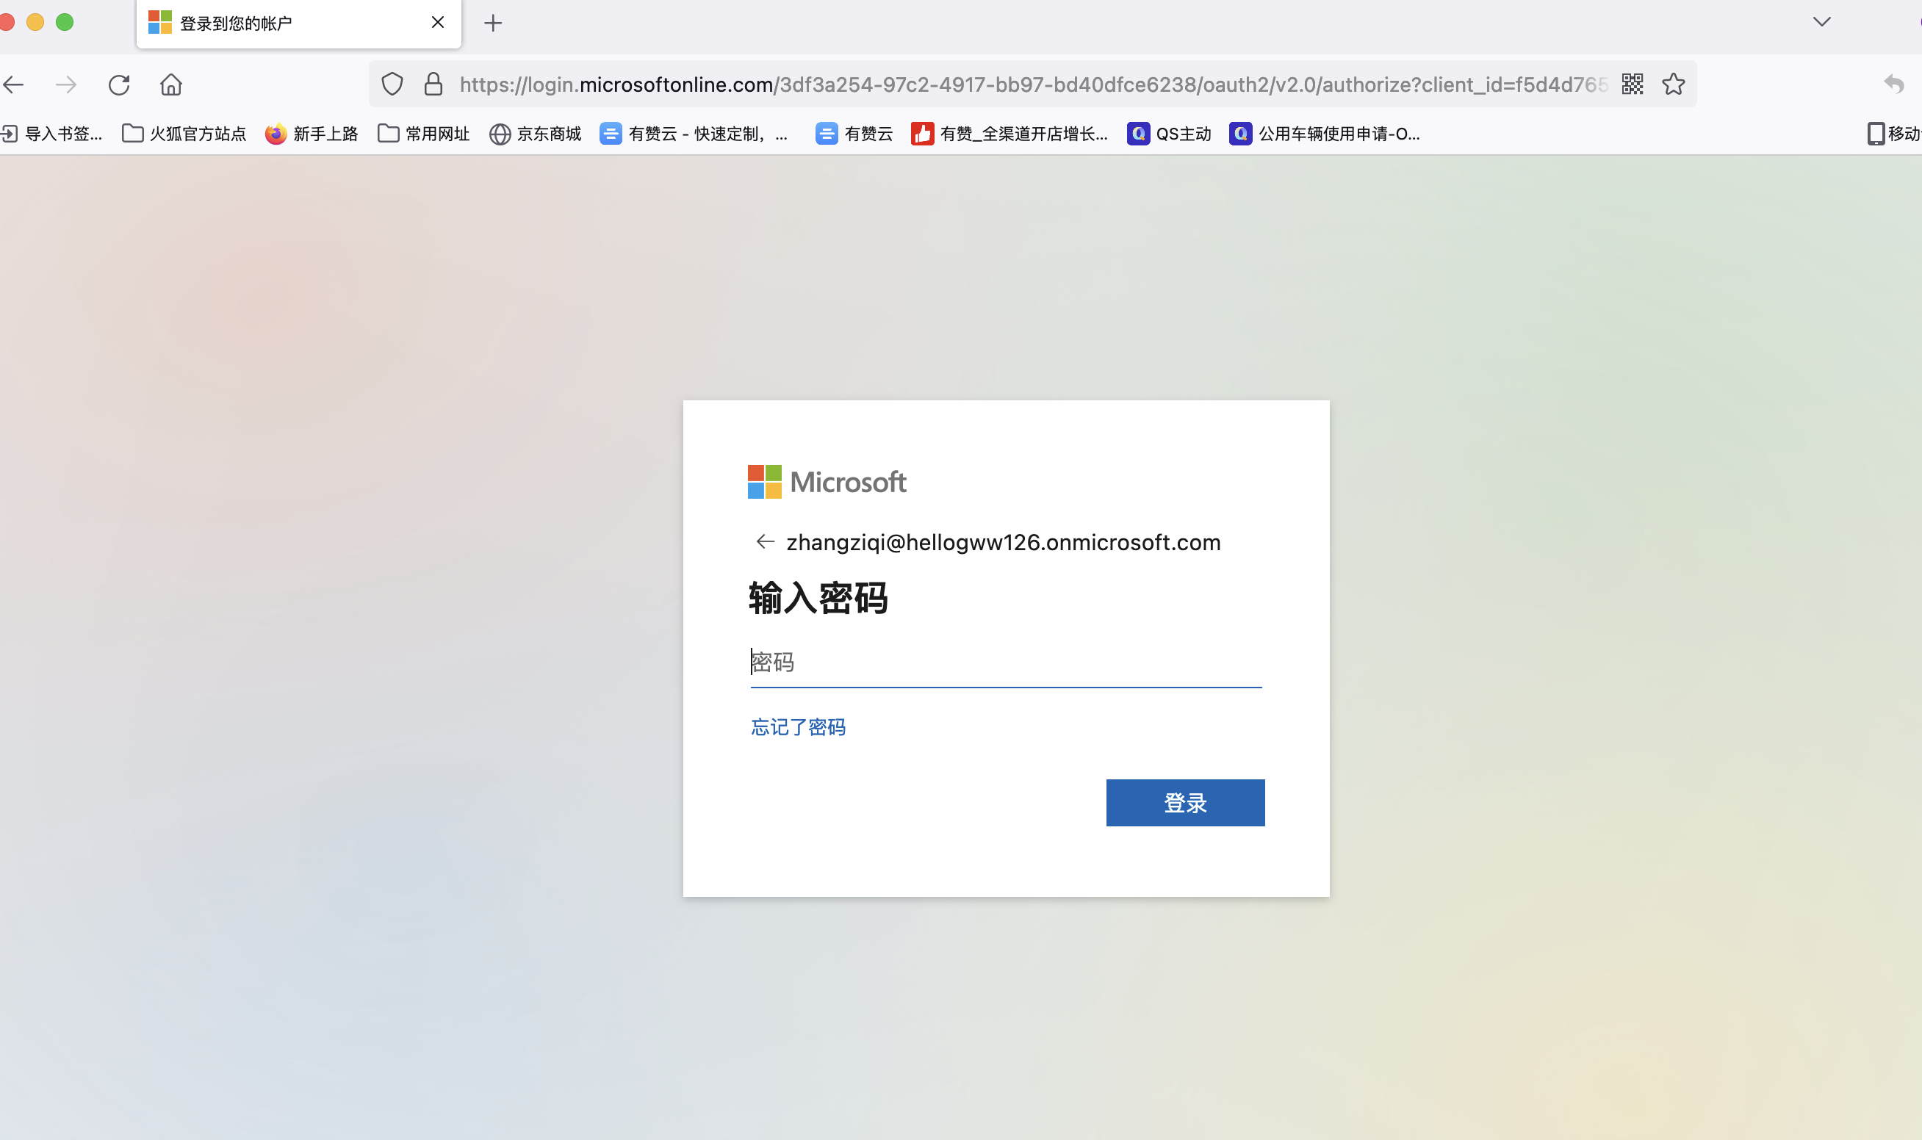Open the short 有赞云 bookmark
Viewport: 1922px width, 1140px height.
[854, 134]
